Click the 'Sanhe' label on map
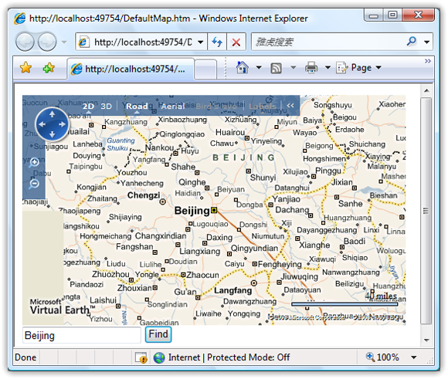Viewport: 448px width, 379px height. coord(350,204)
